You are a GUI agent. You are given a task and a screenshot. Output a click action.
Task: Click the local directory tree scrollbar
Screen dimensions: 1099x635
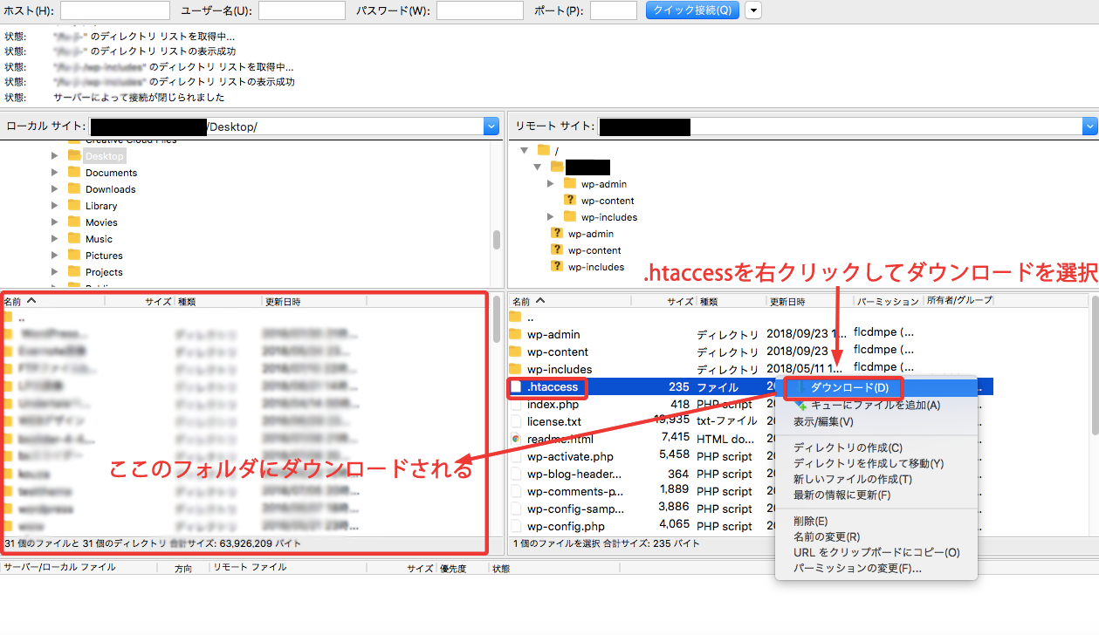496,239
